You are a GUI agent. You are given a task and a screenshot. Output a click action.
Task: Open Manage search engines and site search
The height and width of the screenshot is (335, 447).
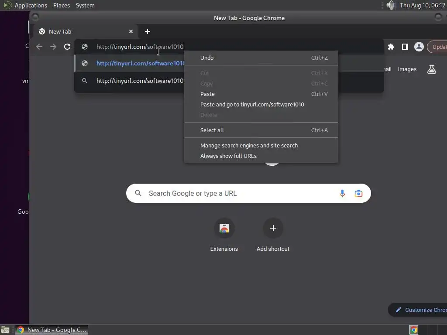coord(261,146)
